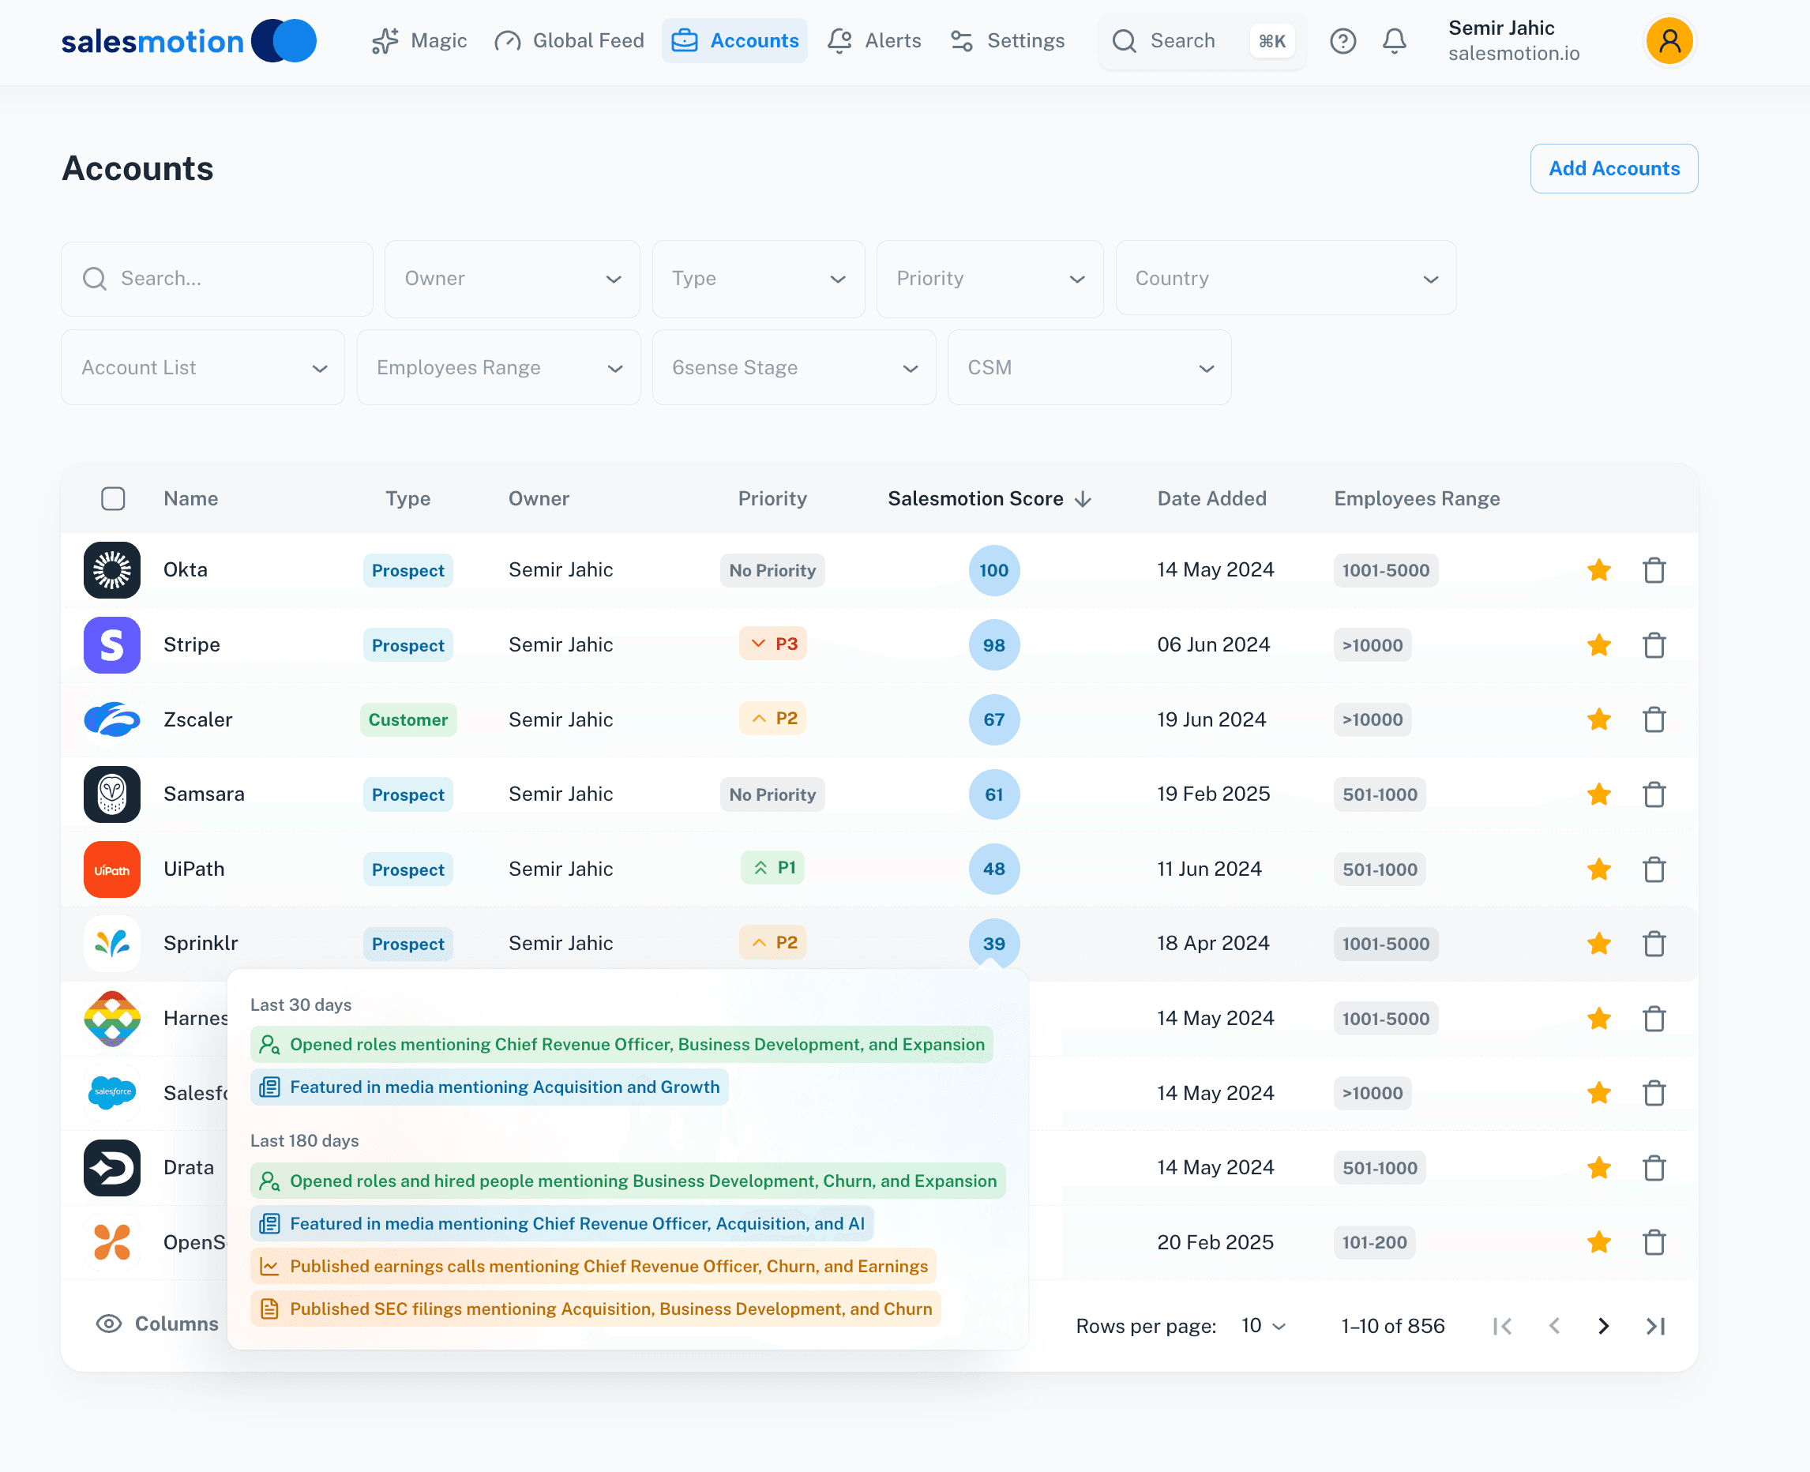Delete the Stripe account via trash icon

pos(1653,644)
